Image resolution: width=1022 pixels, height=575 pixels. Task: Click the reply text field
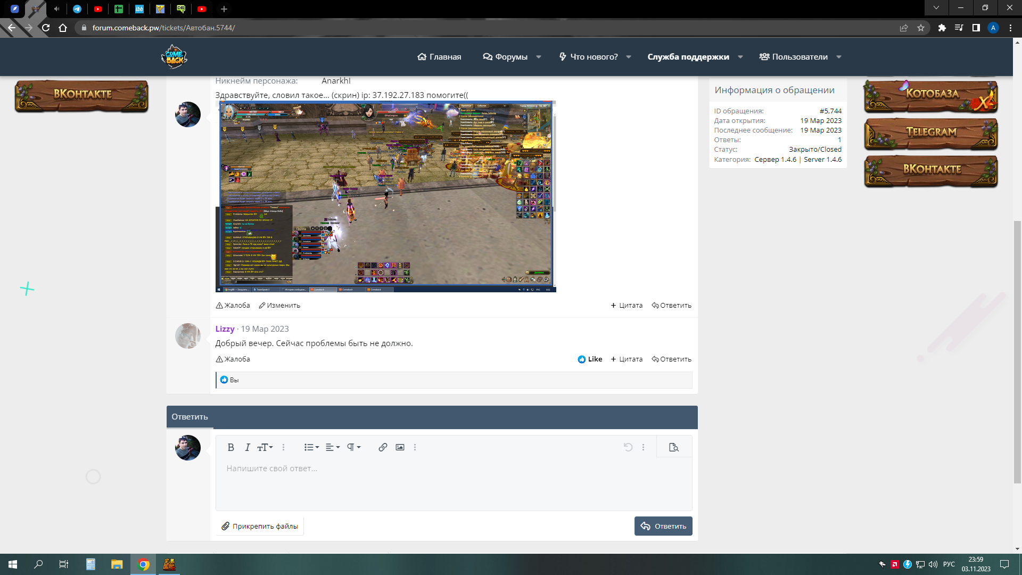[454, 484]
